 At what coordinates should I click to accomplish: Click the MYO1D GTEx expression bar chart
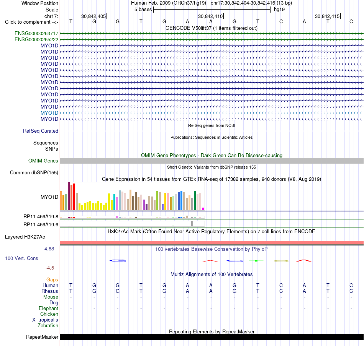(x=132, y=196)
